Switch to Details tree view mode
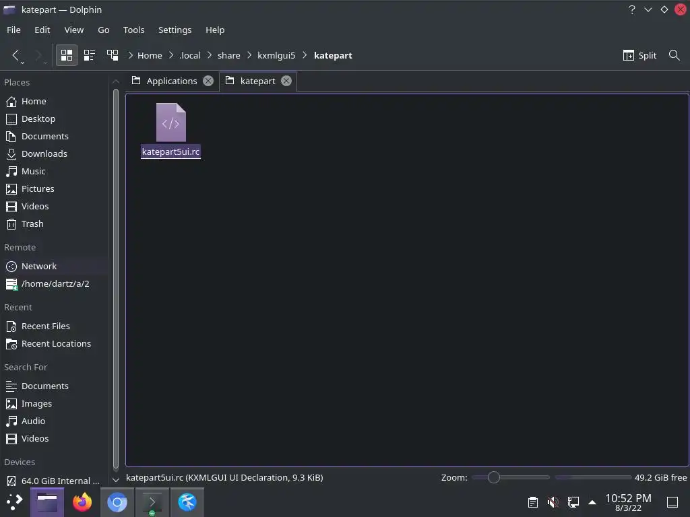690x517 pixels. [113, 55]
